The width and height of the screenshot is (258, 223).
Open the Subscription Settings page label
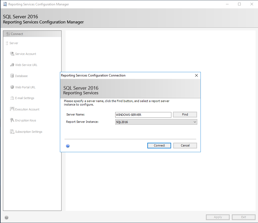[29, 132]
